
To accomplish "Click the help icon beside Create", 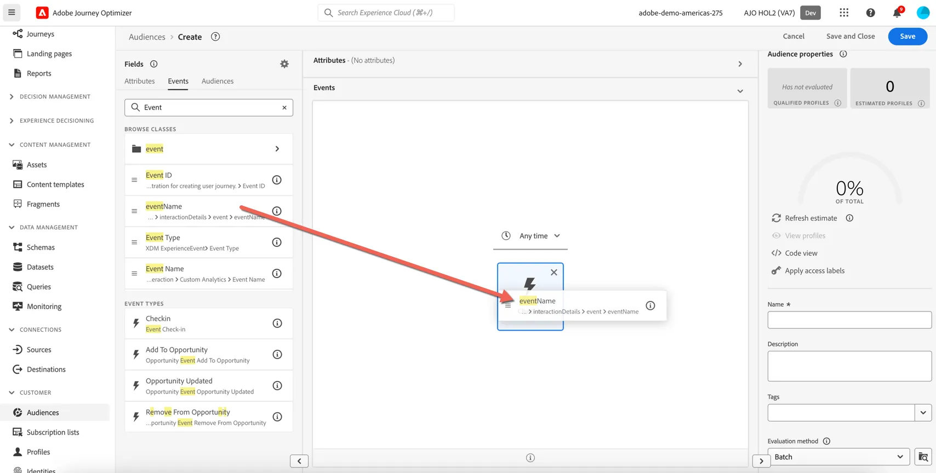I will coord(215,37).
